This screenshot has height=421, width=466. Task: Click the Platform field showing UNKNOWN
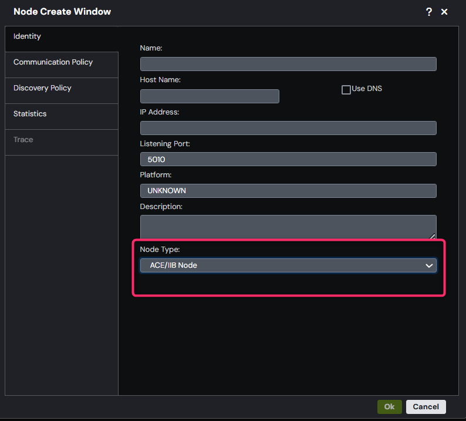pyautogui.click(x=288, y=191)
